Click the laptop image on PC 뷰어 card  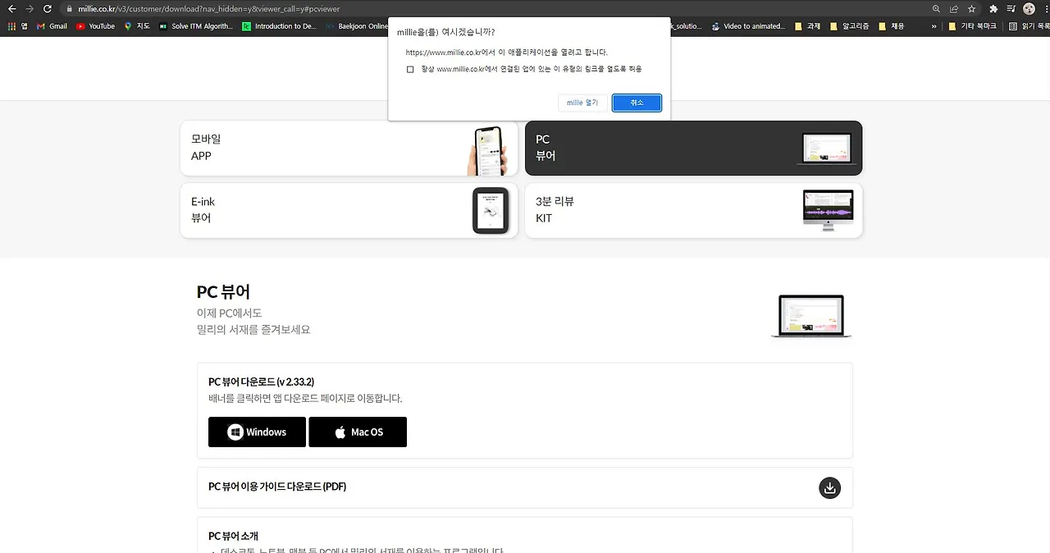coord(827,150)
